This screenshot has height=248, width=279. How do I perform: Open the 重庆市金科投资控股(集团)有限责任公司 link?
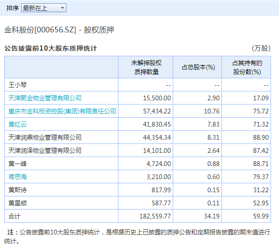pos(62,111)
